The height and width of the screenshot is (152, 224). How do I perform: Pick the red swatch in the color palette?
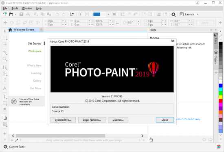221,101
